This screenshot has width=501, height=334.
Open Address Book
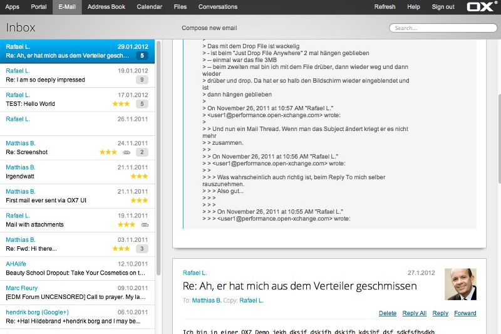(x=106, y=7)
